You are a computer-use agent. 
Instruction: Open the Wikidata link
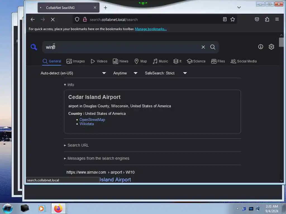pyautogui.click(x=87, y=124)
